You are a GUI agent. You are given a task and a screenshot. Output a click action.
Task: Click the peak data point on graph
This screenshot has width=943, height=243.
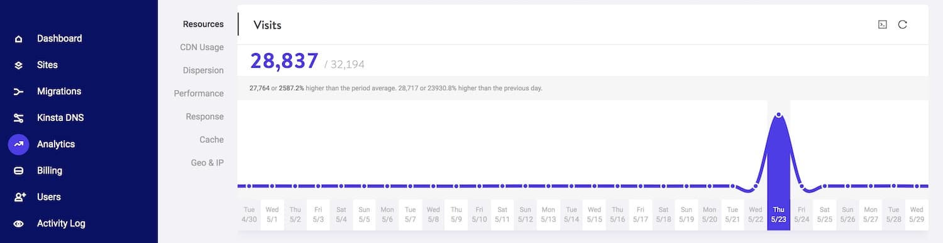779,115
